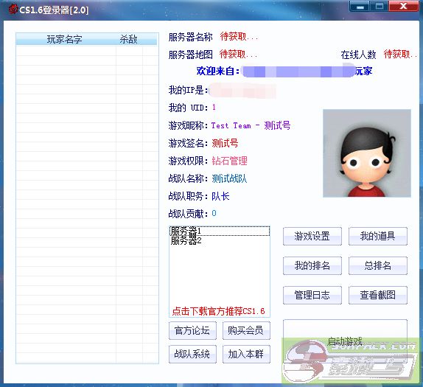The height and width of the screenshot is (387, 423).
Task: Minimize the CS1.6登录器 window
Action: pyautogui.click(x=360, y=6)
